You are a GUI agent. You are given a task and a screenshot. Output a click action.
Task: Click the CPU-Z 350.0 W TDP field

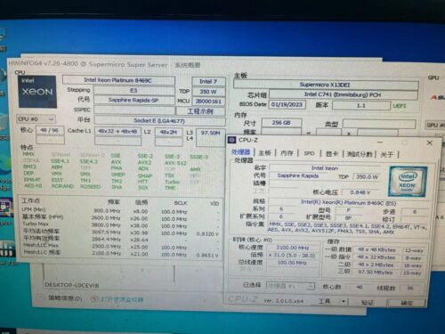click(367, 177)
